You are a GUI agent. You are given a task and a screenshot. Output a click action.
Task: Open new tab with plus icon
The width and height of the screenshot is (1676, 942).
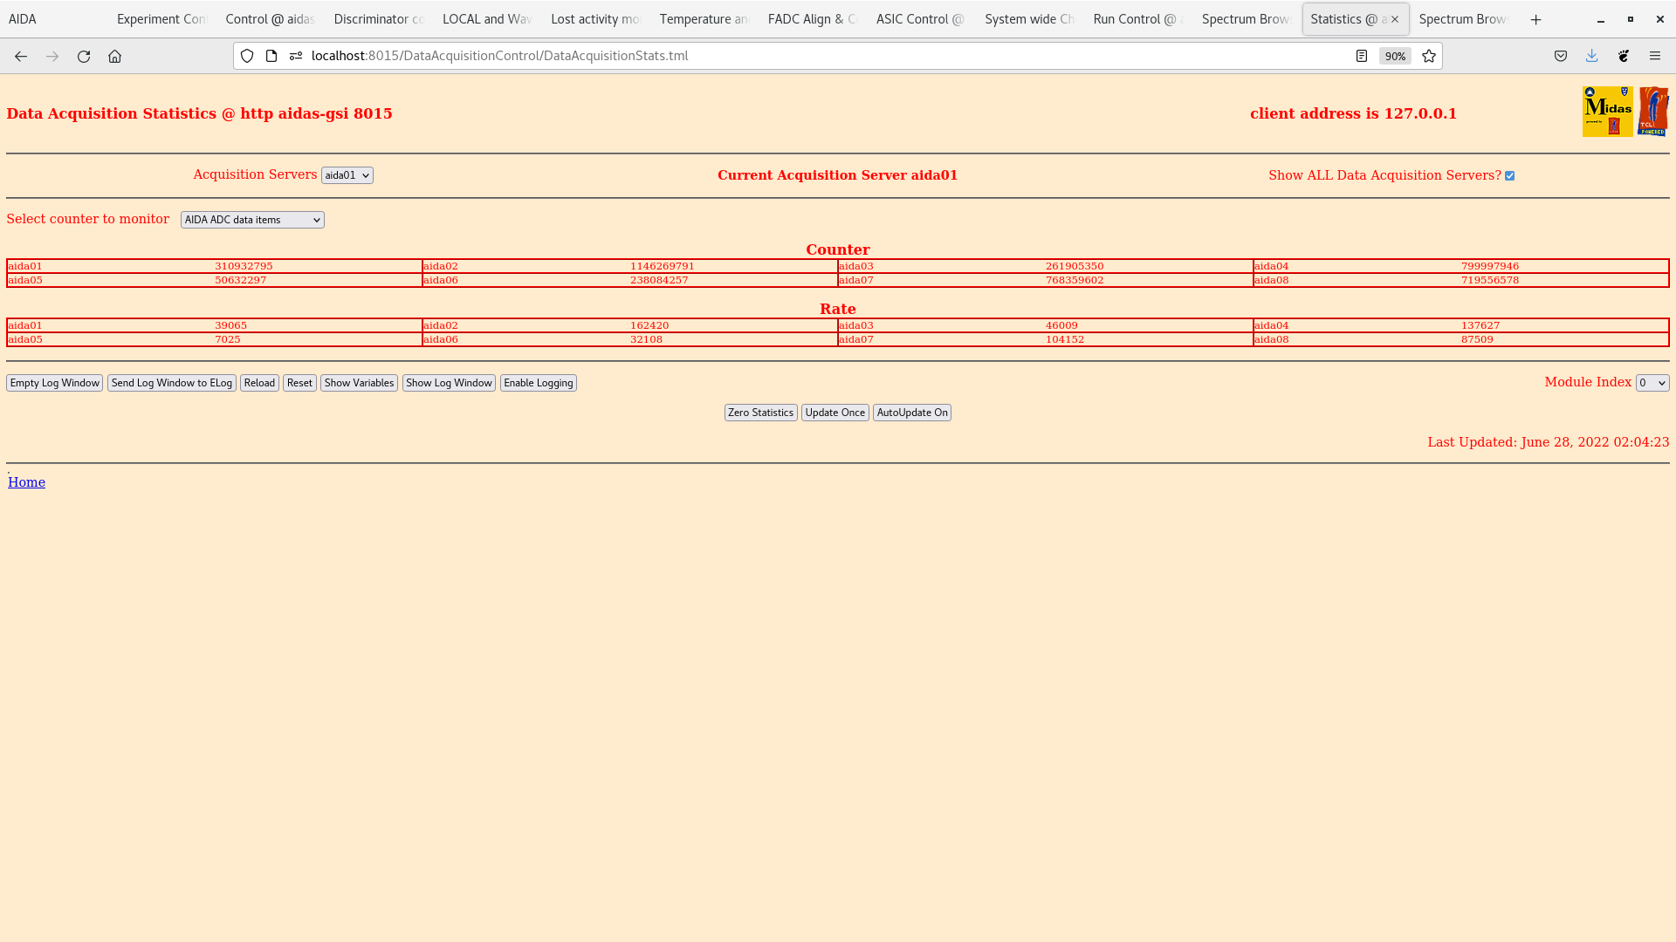pos(1535,19)
